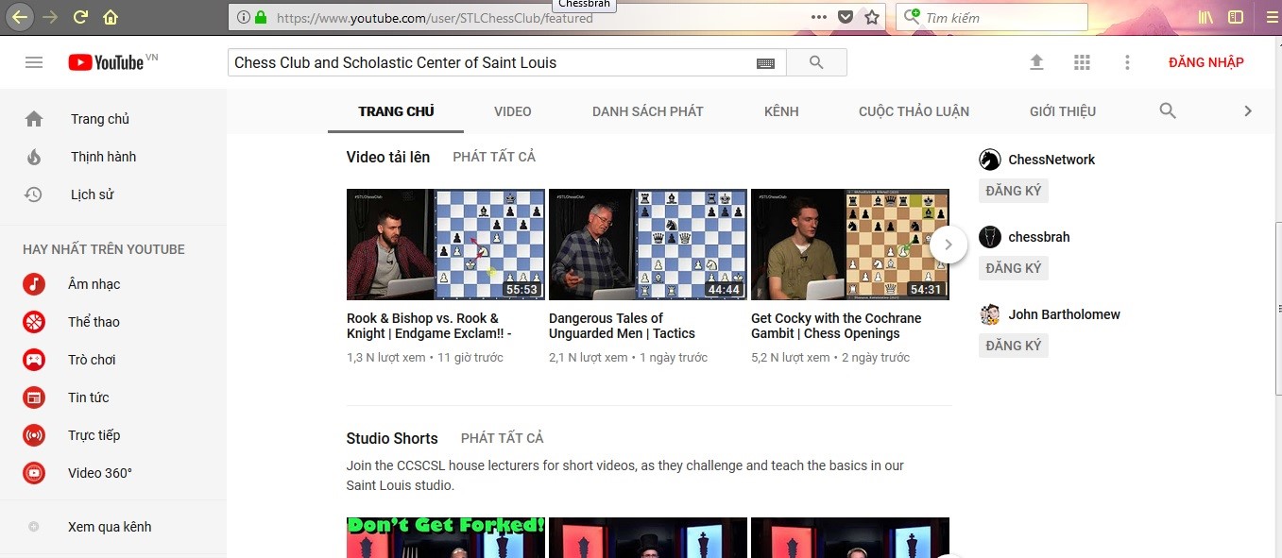
Task: Open the Âm nhạc music category icon
Action: tap(34, 284)
